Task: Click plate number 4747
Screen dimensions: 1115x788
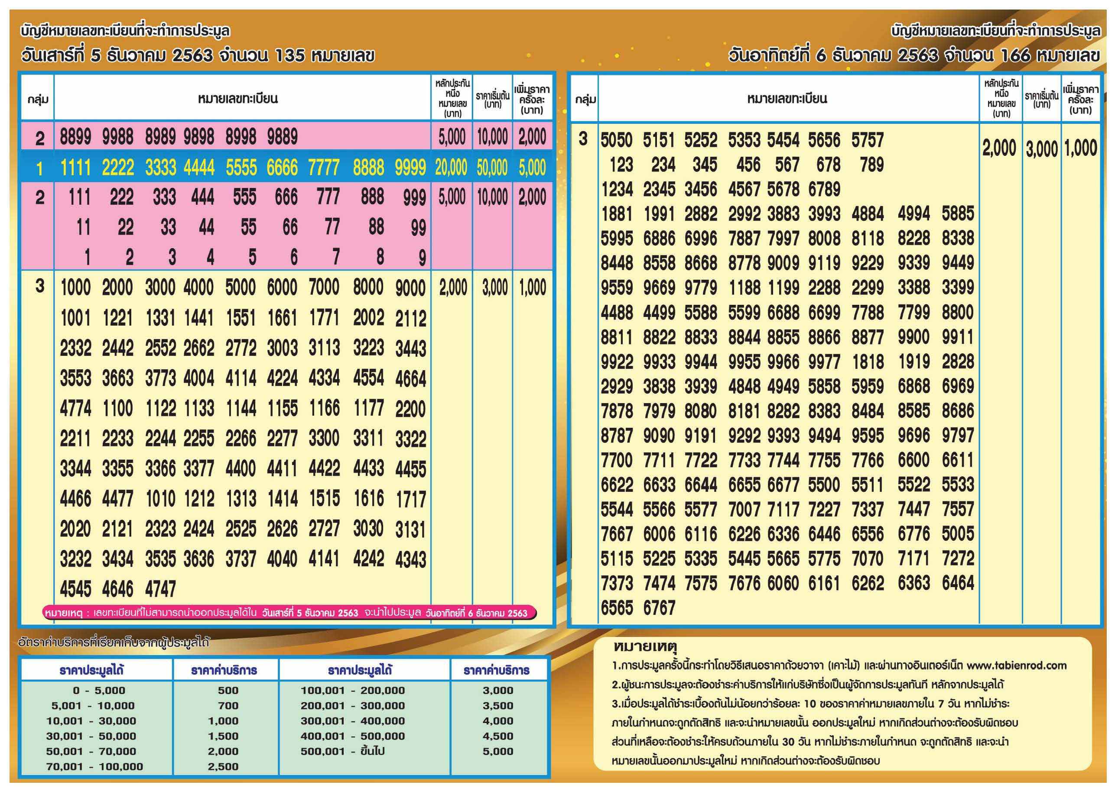Action: tap(160, 589)
